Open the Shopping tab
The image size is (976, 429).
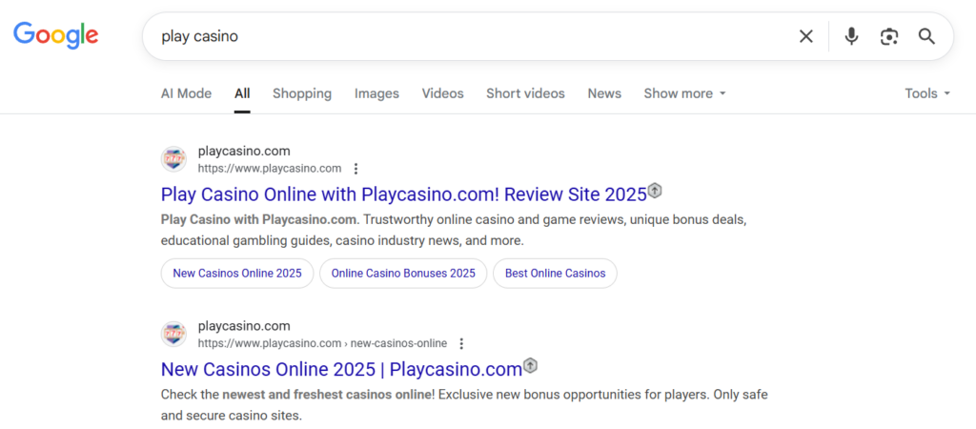click(x=302, y=93)
